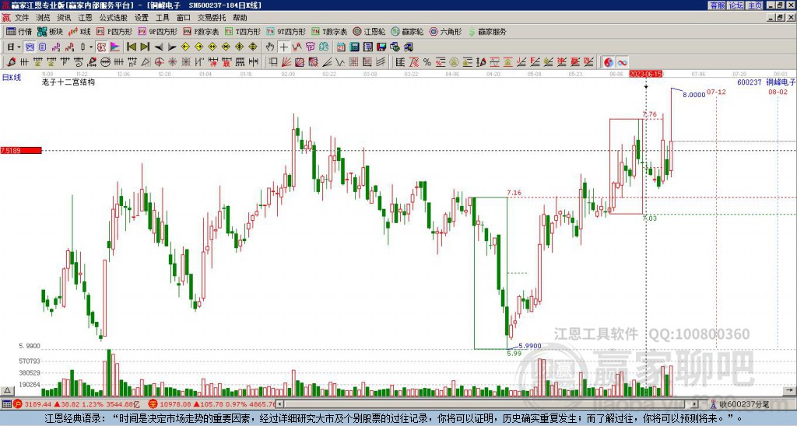
Task: Open the calendar icon in the toolbar
Action: tap(341, 47)
